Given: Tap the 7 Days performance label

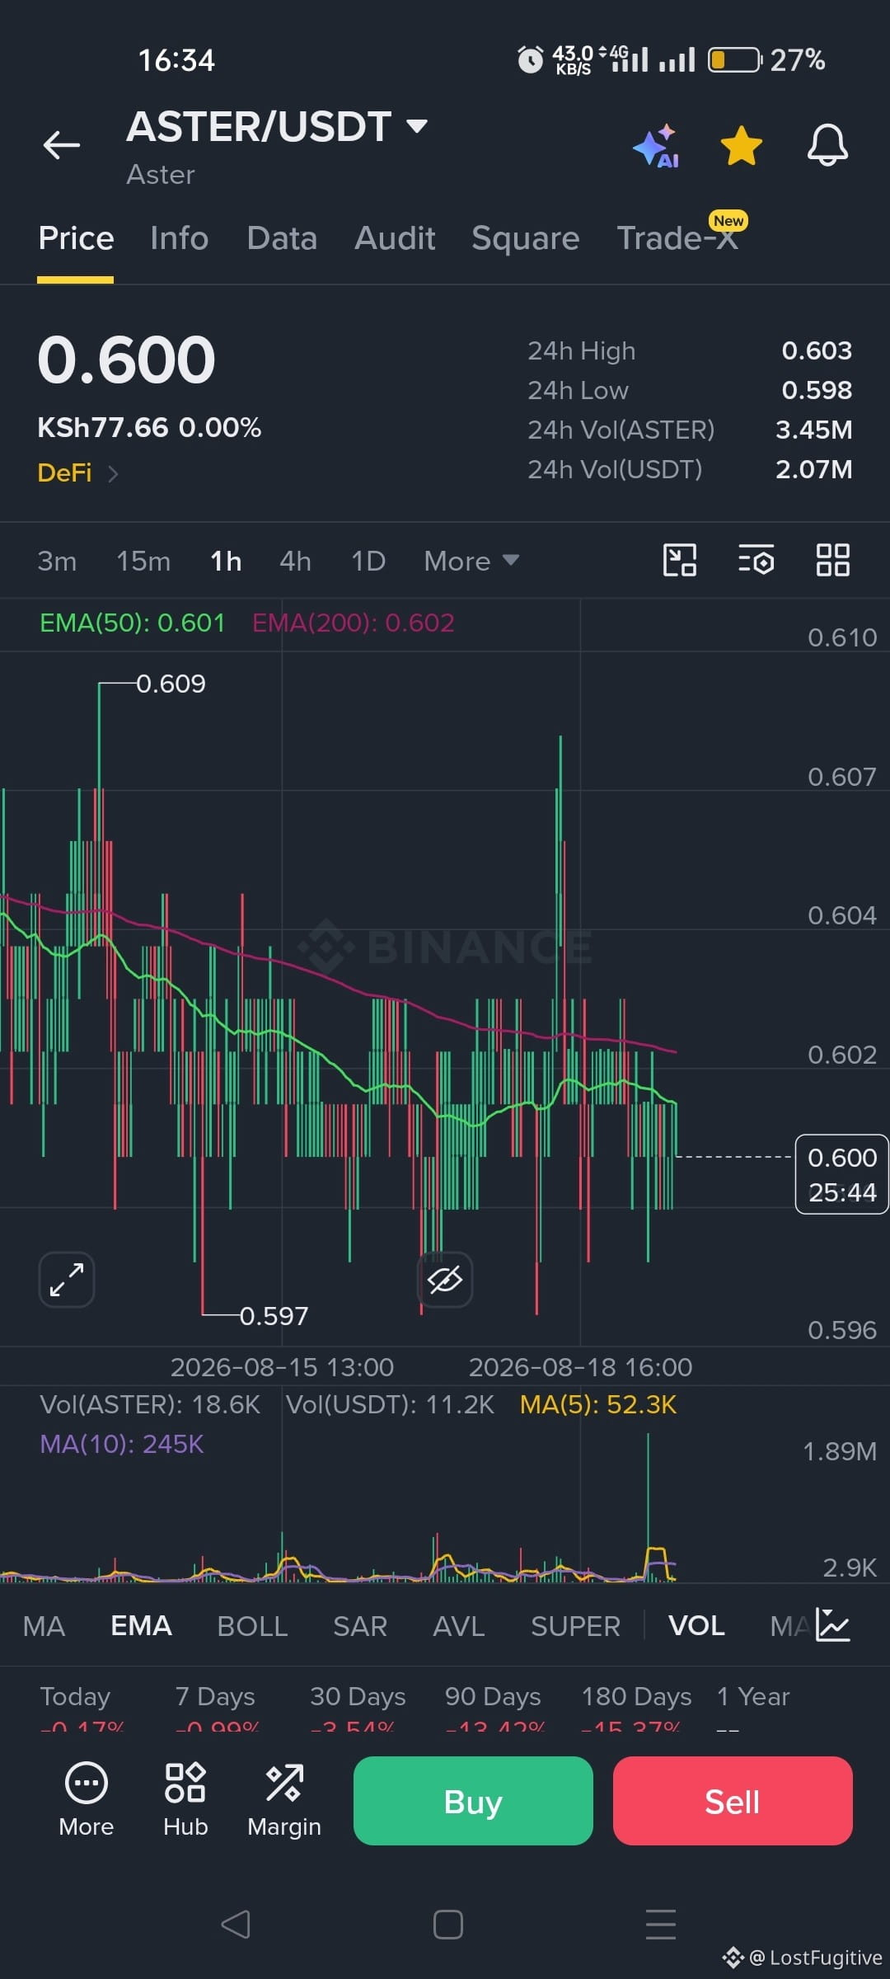Looking at the screenshot, I should 215,1696.
